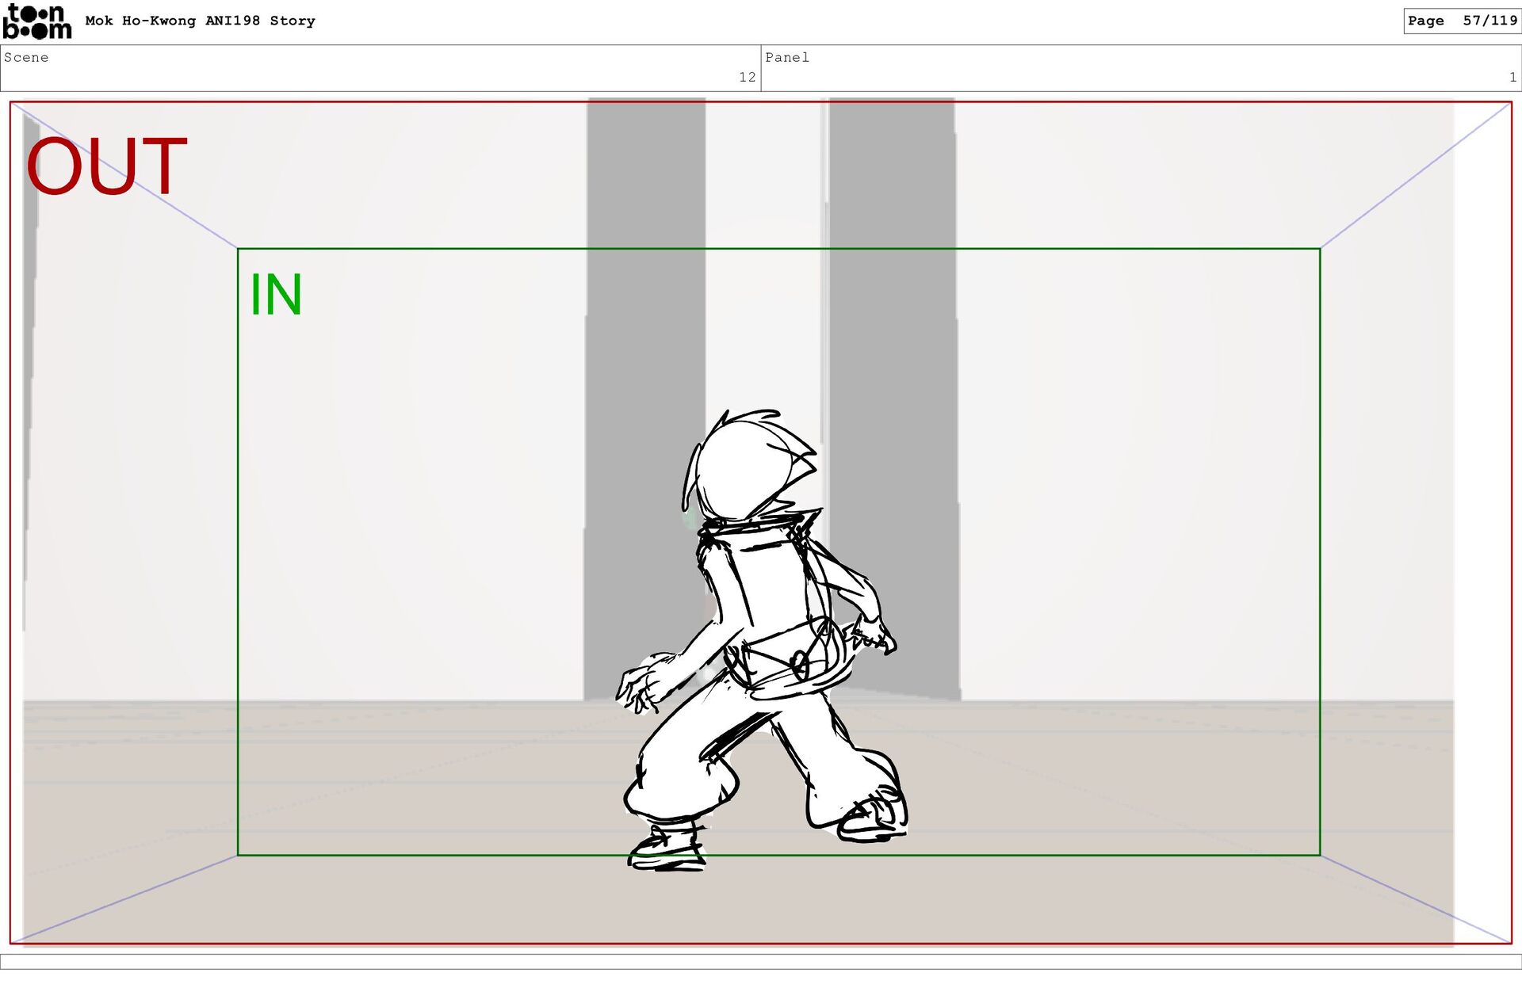Click the empty caption bar below panel
Viewport: 1522px width, 984px height.
point(761,961)
